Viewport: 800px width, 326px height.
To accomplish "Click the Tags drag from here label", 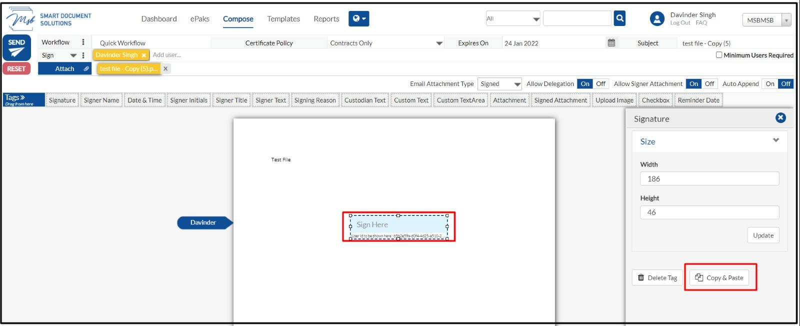I will [x=23, y=99].
